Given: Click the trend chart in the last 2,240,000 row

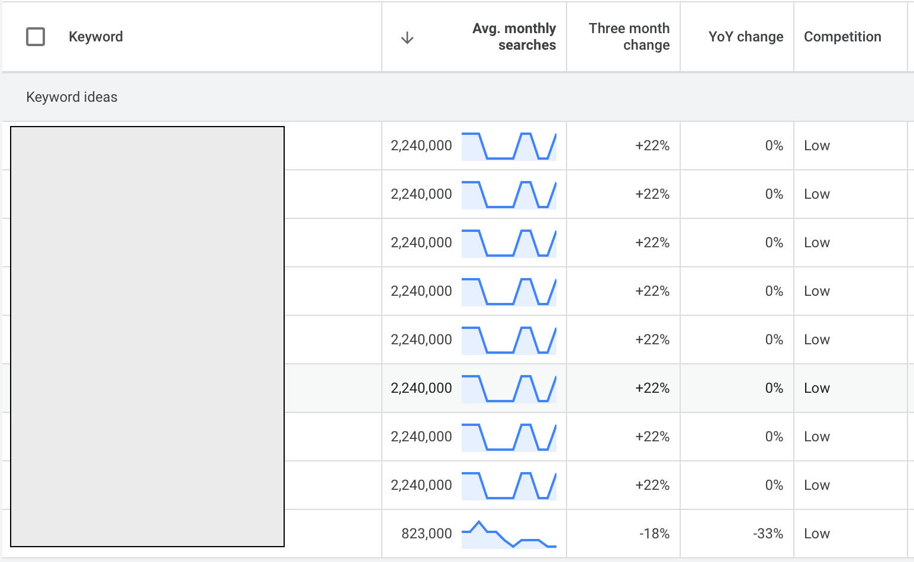Looking at the screenshot, I should pos(509,485).
